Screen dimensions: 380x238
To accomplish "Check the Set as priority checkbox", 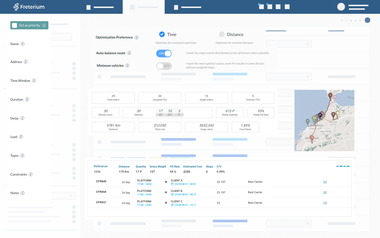I will click(15, 25).
